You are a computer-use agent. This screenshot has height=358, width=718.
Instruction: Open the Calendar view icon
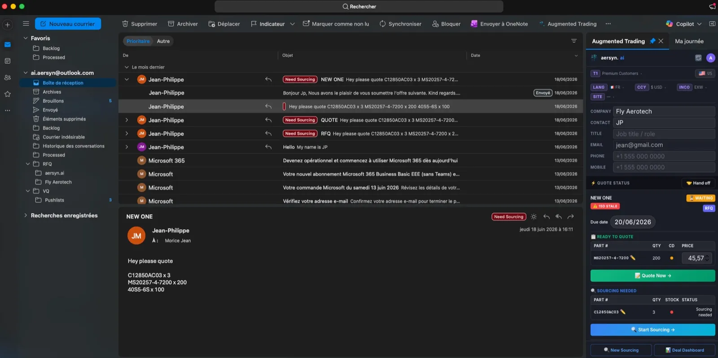[8, 61]
